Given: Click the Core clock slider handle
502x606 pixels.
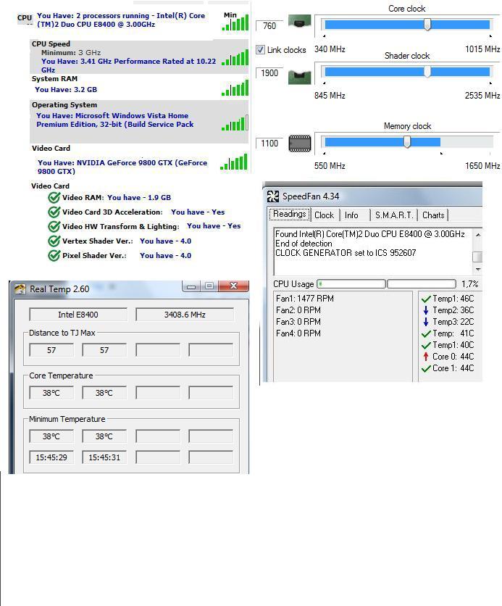Looking at the screenshot, I should [x=427, y=25].
